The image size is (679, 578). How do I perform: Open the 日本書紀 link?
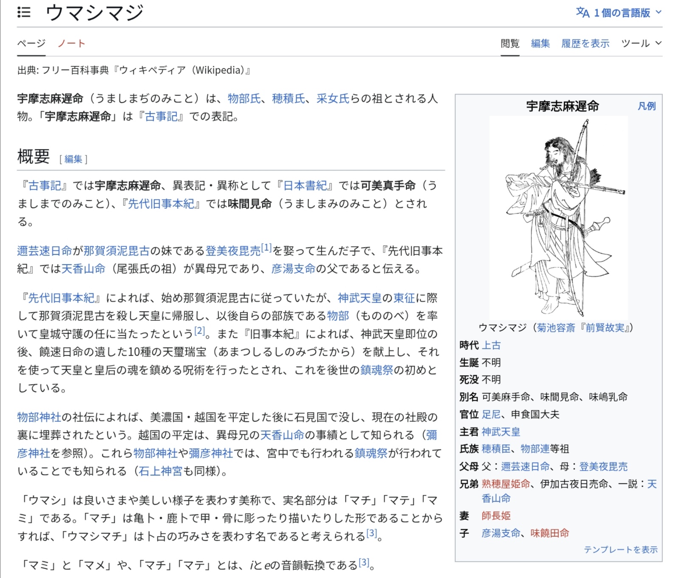(x=305, y=185)
